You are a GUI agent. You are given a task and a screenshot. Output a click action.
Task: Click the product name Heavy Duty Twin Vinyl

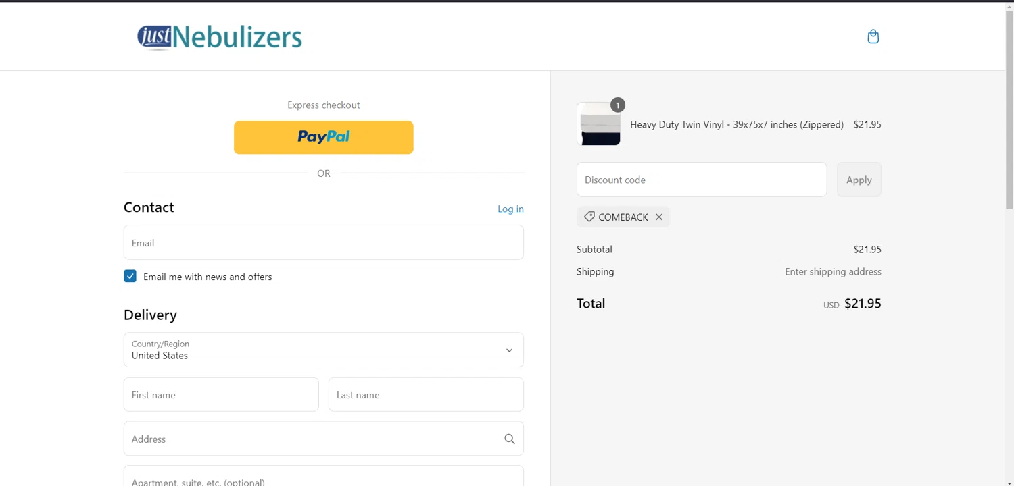[737, 124]
